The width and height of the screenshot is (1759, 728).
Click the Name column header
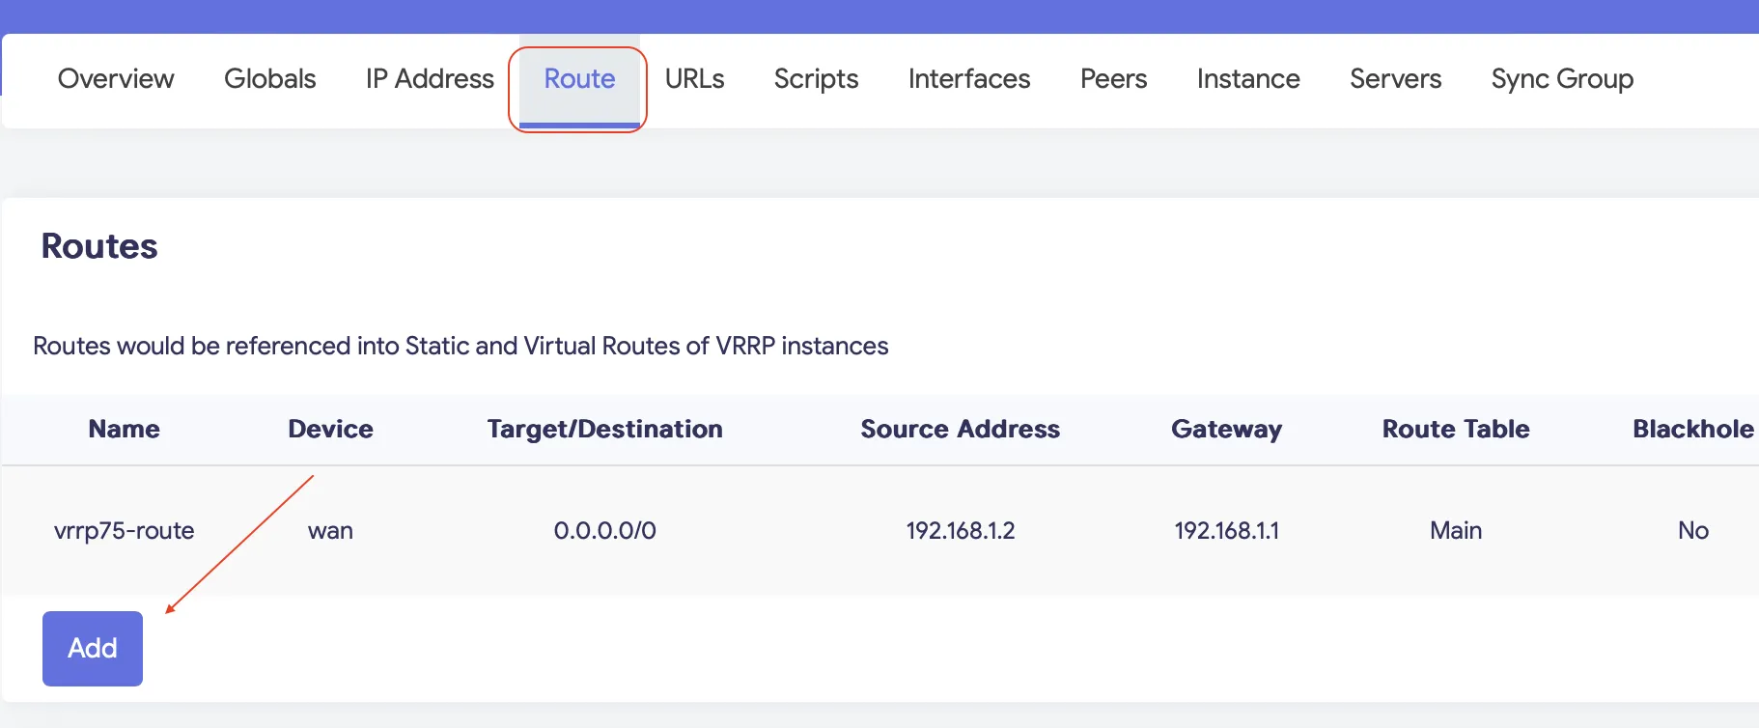(124, 429)
